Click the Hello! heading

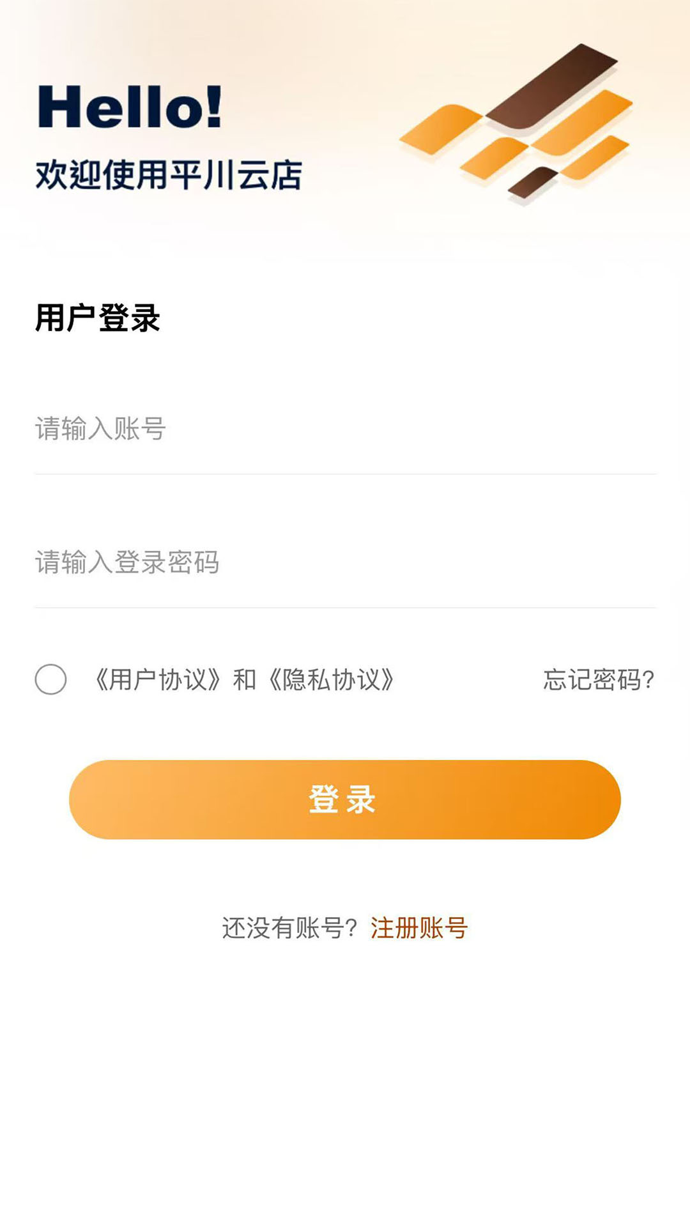[130, 107]
